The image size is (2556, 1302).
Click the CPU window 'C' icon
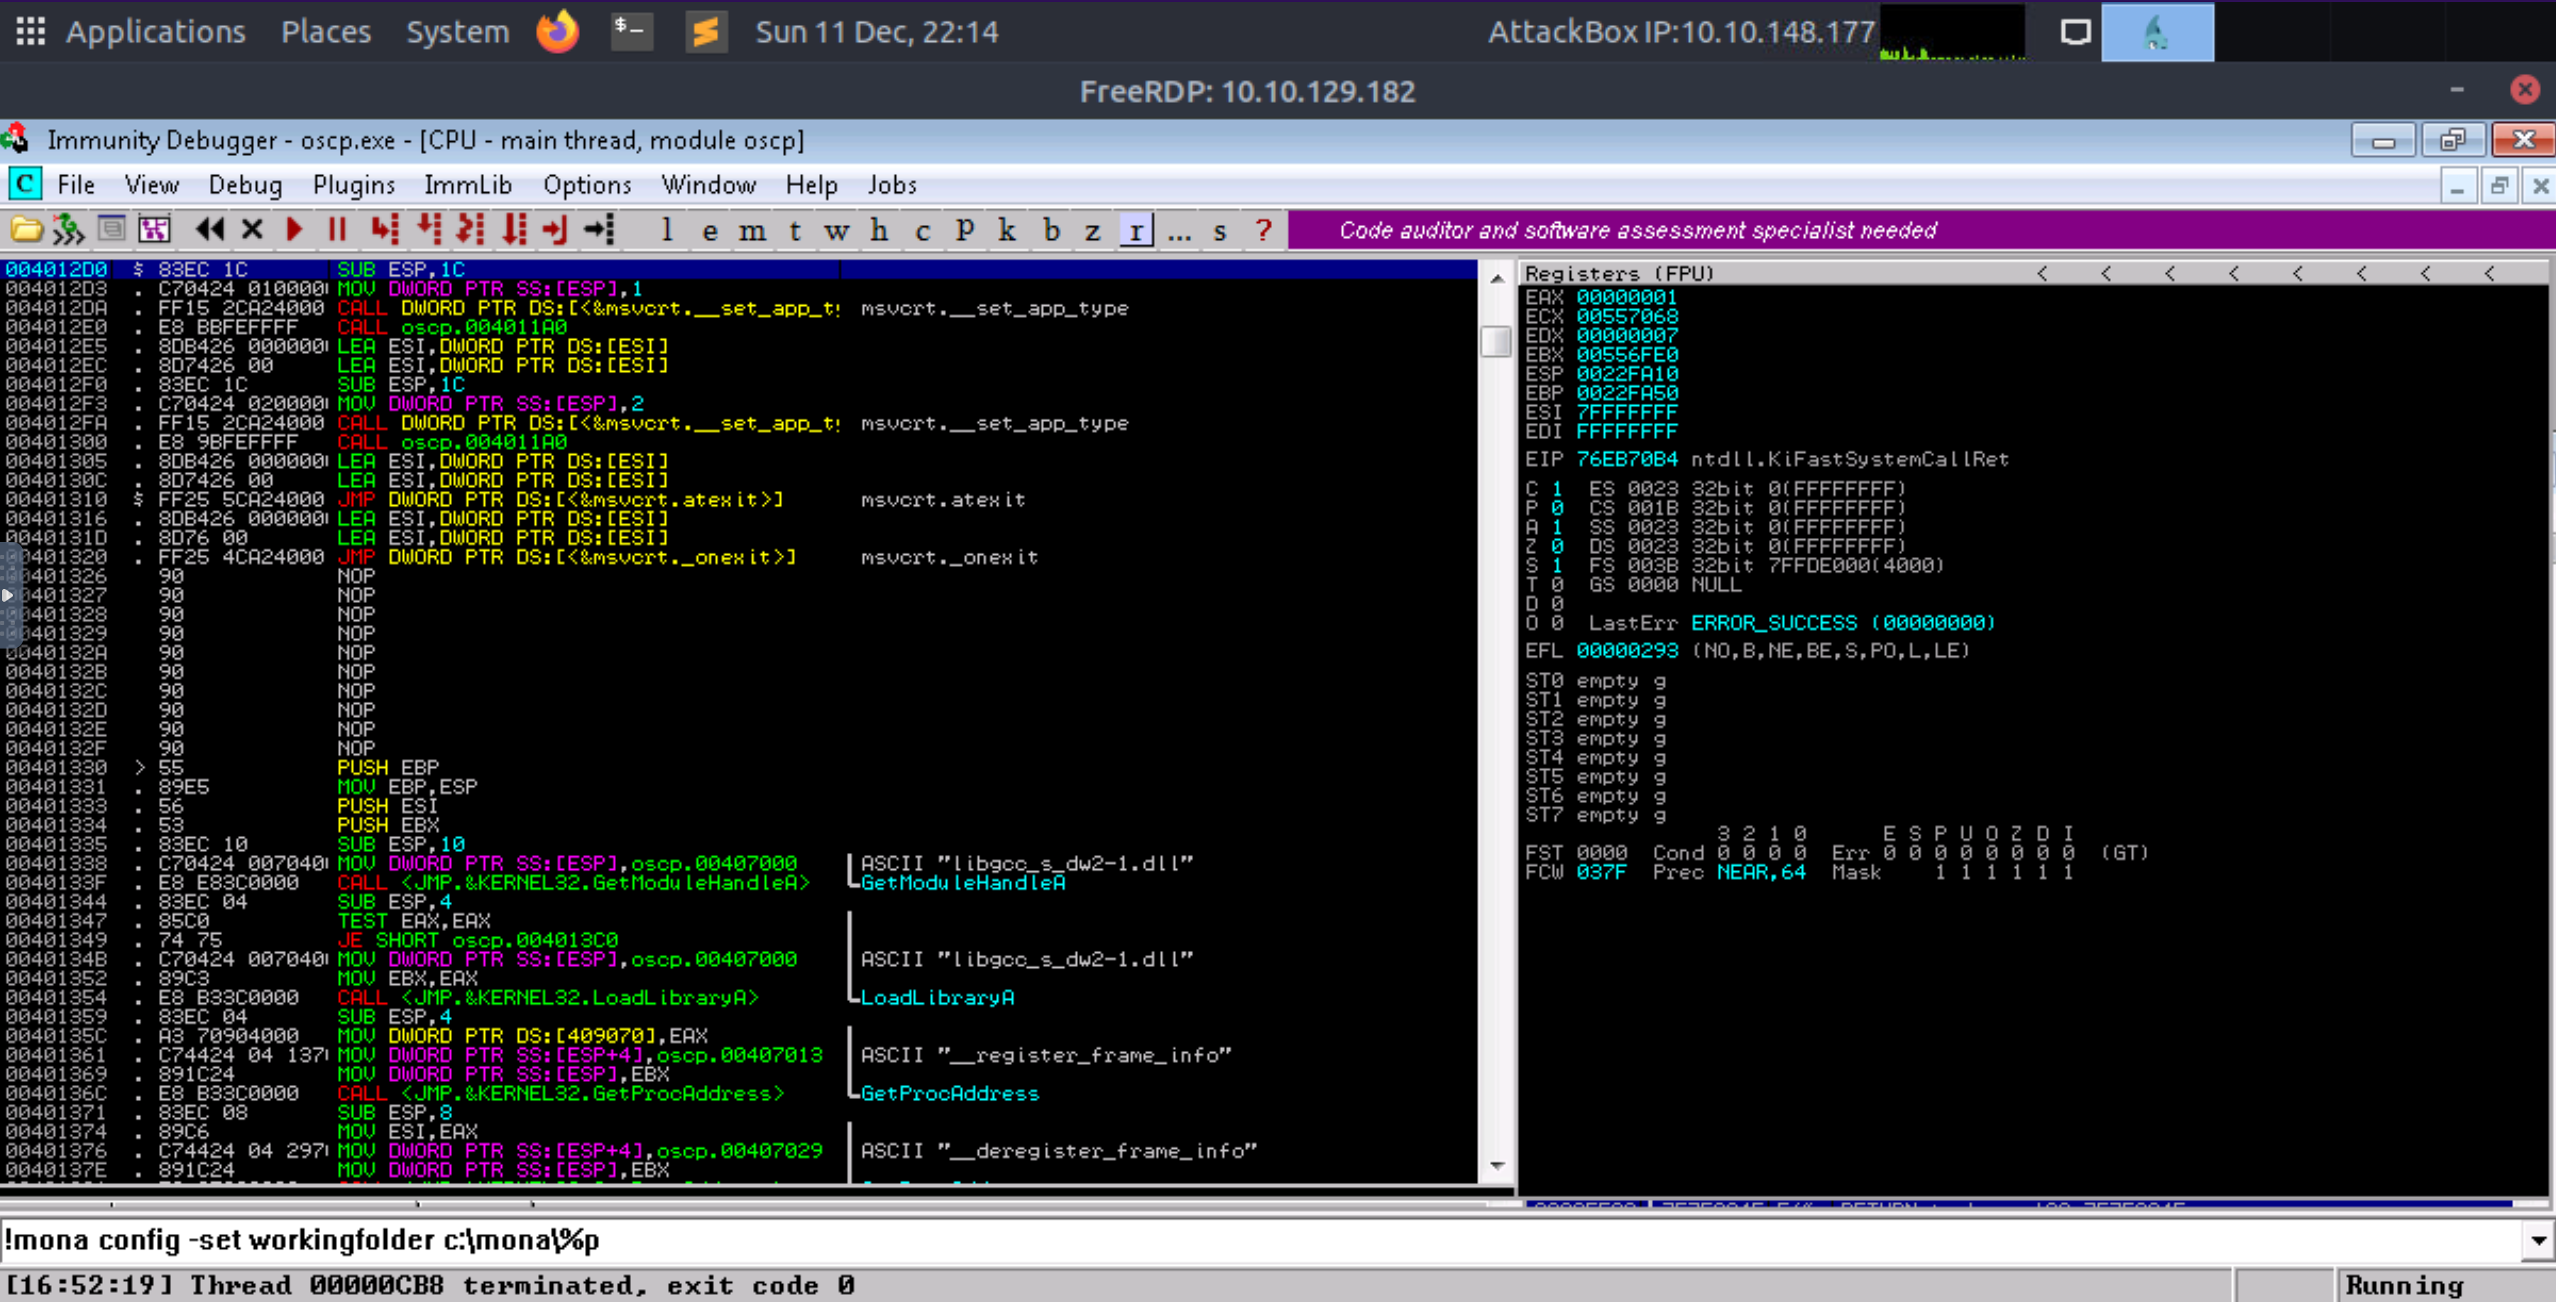point(25,184)
